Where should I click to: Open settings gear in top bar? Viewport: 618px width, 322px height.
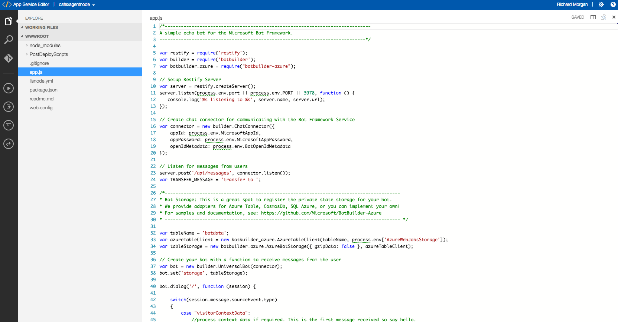[x=601, y=4]
